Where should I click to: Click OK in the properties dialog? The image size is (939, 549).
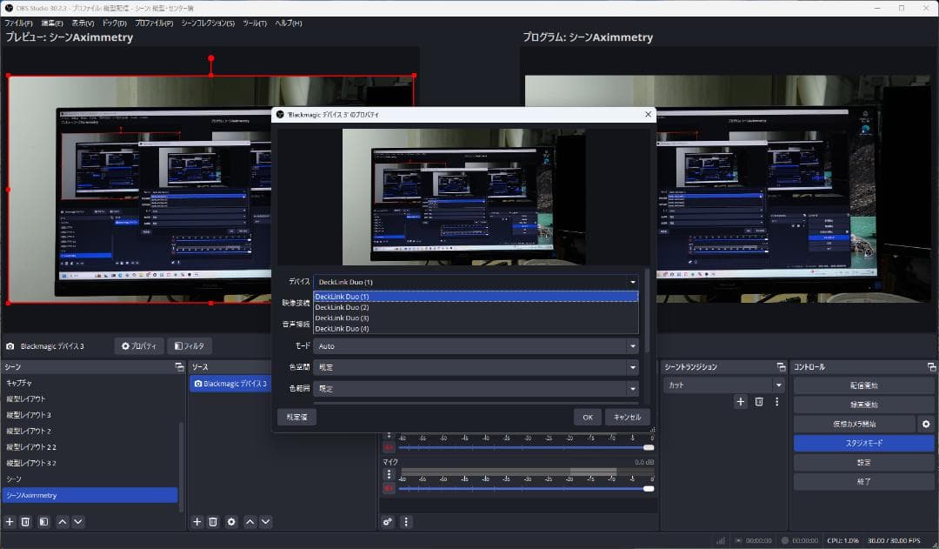pos(588,417)
